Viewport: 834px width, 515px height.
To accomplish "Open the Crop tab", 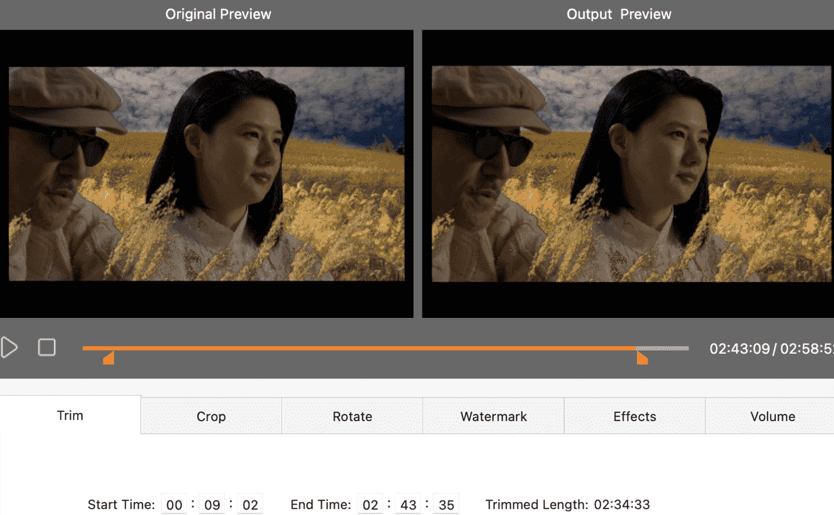I will pyautogui.click(x=211, y=416).
